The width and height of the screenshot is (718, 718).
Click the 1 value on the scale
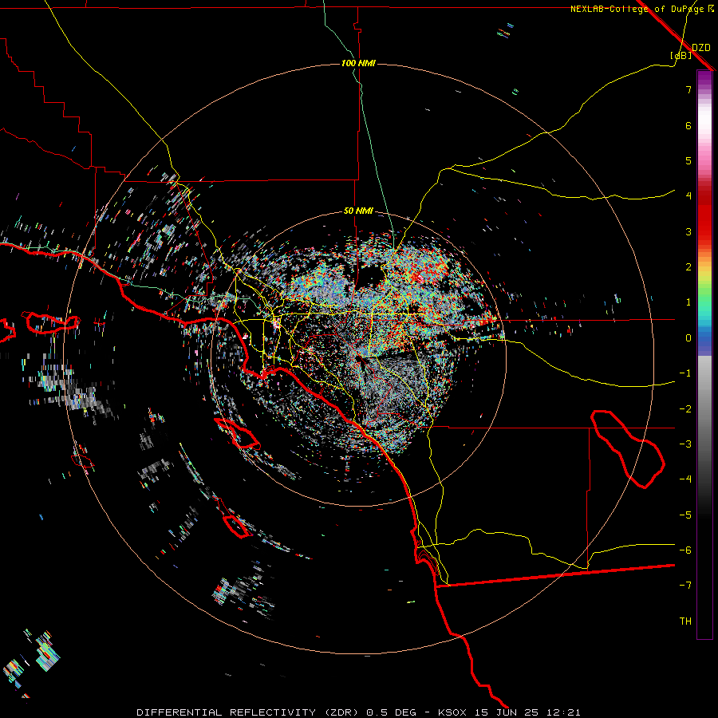688,302
